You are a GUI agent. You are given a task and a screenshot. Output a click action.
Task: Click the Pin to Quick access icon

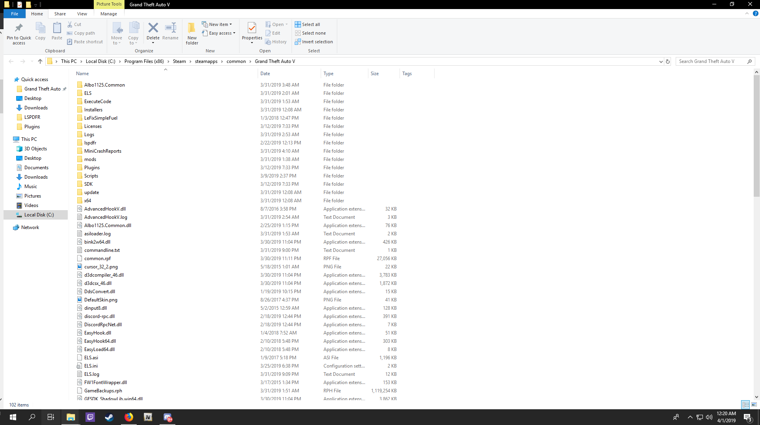pyautogui.click(x=19, y=28)
